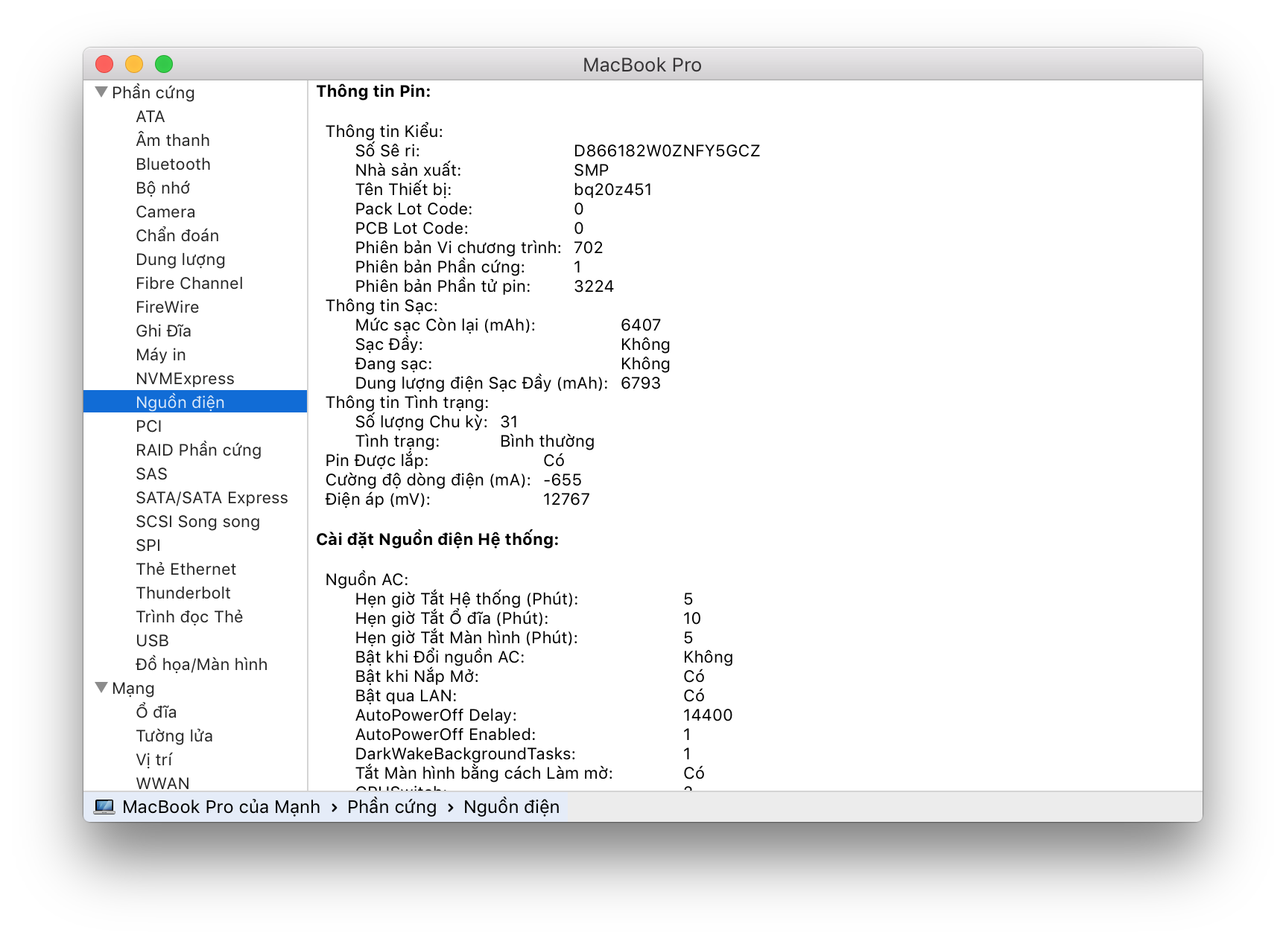Screen dimensions: 1286x941
Task: Select ATA in the hardware list
Action: coord(151,117)
